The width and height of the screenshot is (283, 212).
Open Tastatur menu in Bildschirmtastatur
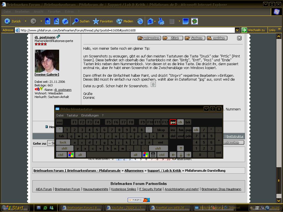coord(72,115)
